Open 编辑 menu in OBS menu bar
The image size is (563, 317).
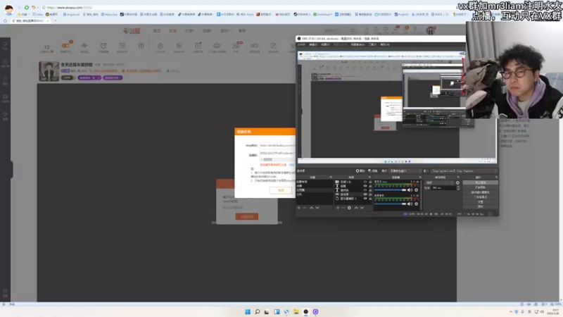tap(313, 44)
